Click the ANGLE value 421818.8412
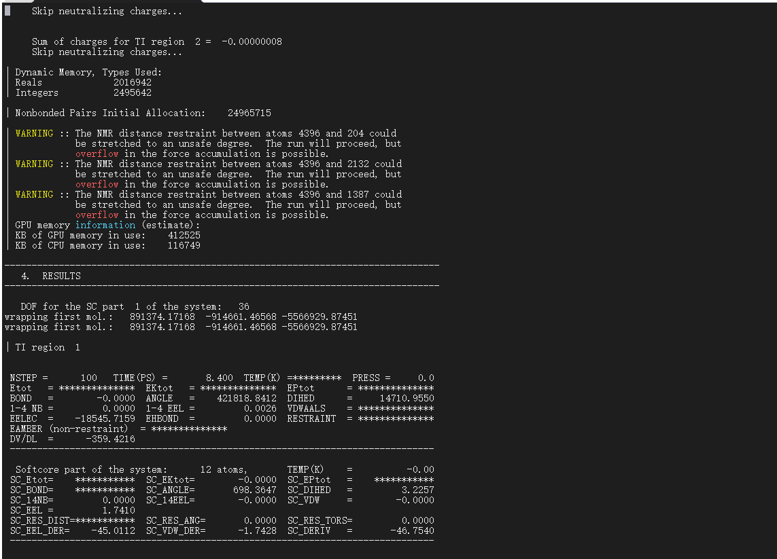Image resolution: width=777 pixels, height=559 pixels. 247,398
